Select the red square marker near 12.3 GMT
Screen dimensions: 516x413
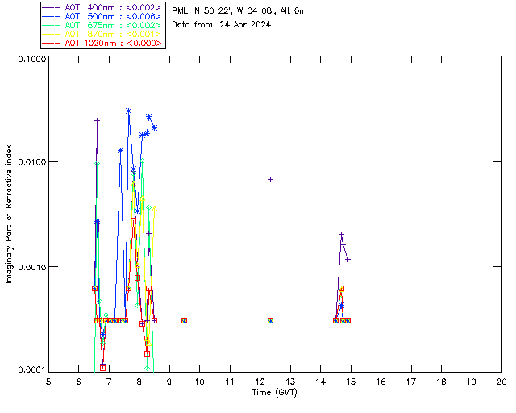[270, 320]
